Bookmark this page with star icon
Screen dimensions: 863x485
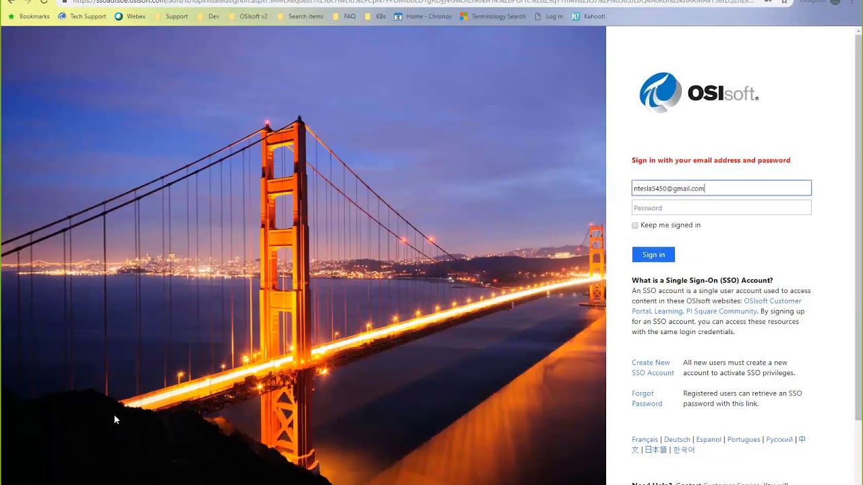(x=784, y=2)
